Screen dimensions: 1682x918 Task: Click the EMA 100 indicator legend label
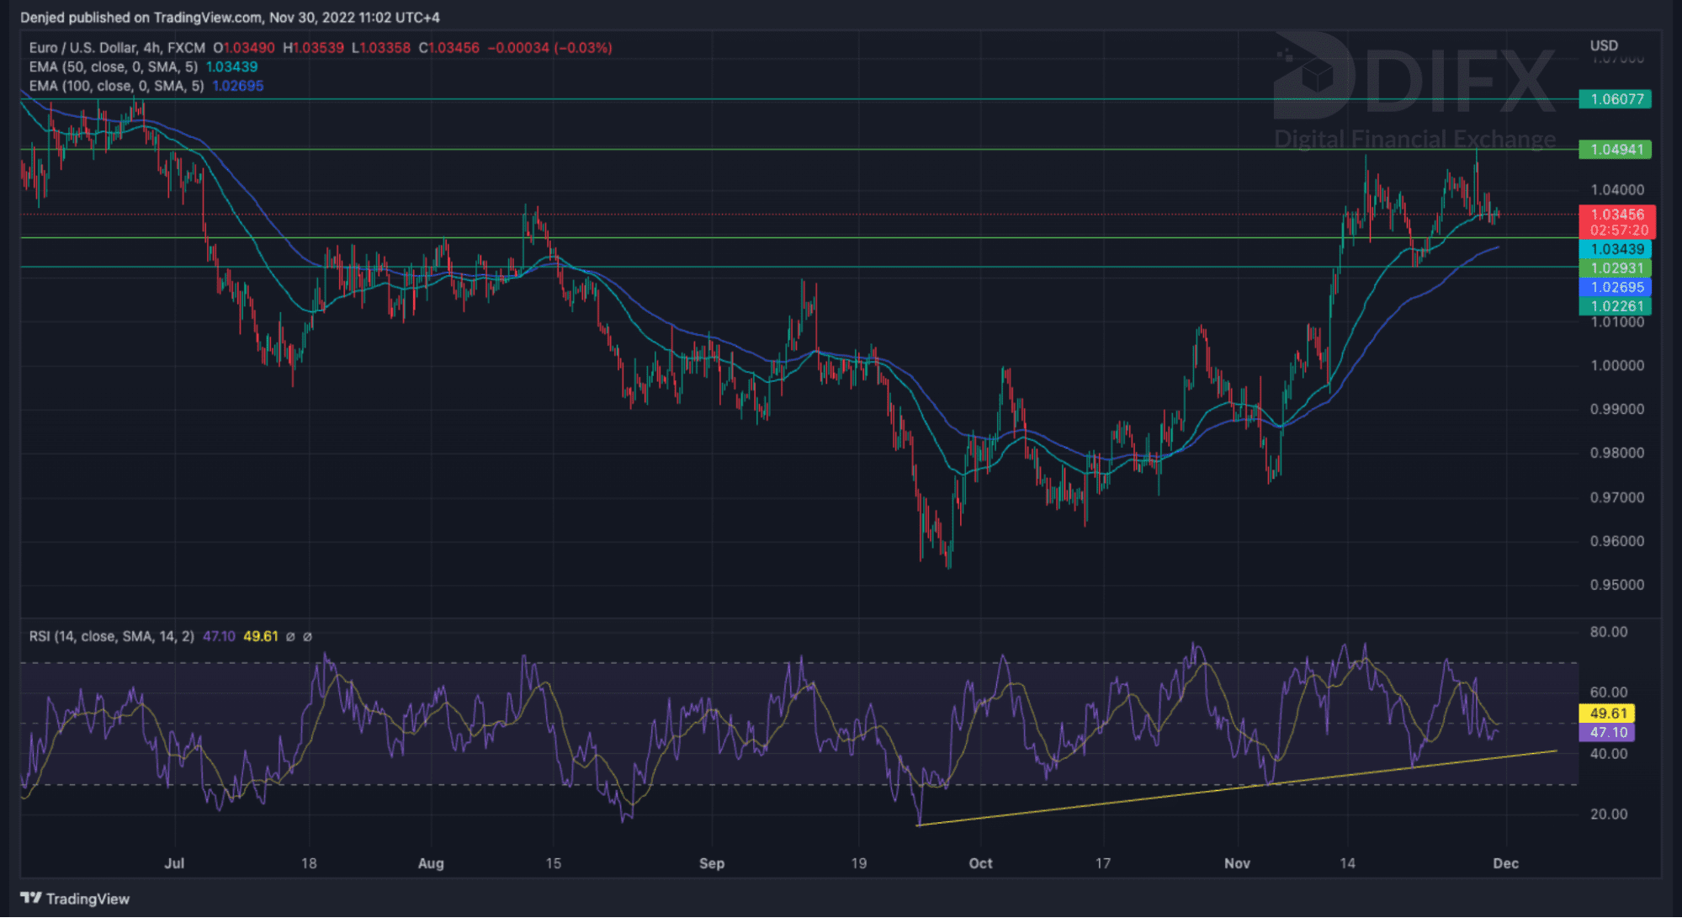point(116,86)
